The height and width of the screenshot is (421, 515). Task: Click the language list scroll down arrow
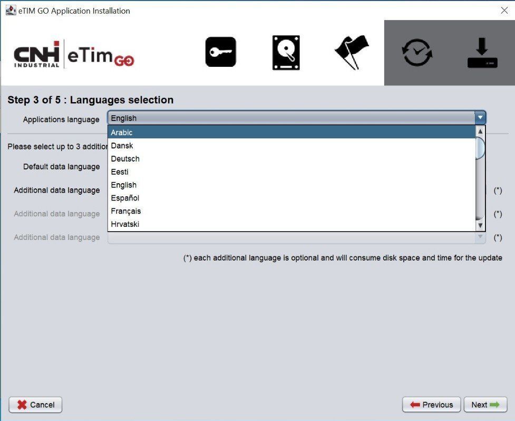(480, 225)
